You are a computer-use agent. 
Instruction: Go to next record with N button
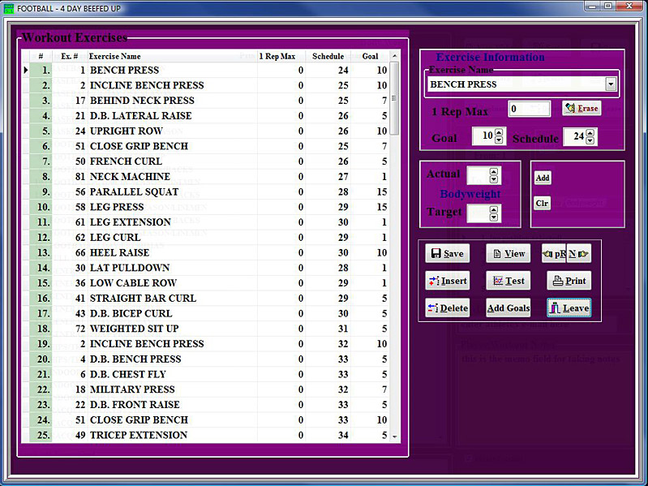click(578, 254)
